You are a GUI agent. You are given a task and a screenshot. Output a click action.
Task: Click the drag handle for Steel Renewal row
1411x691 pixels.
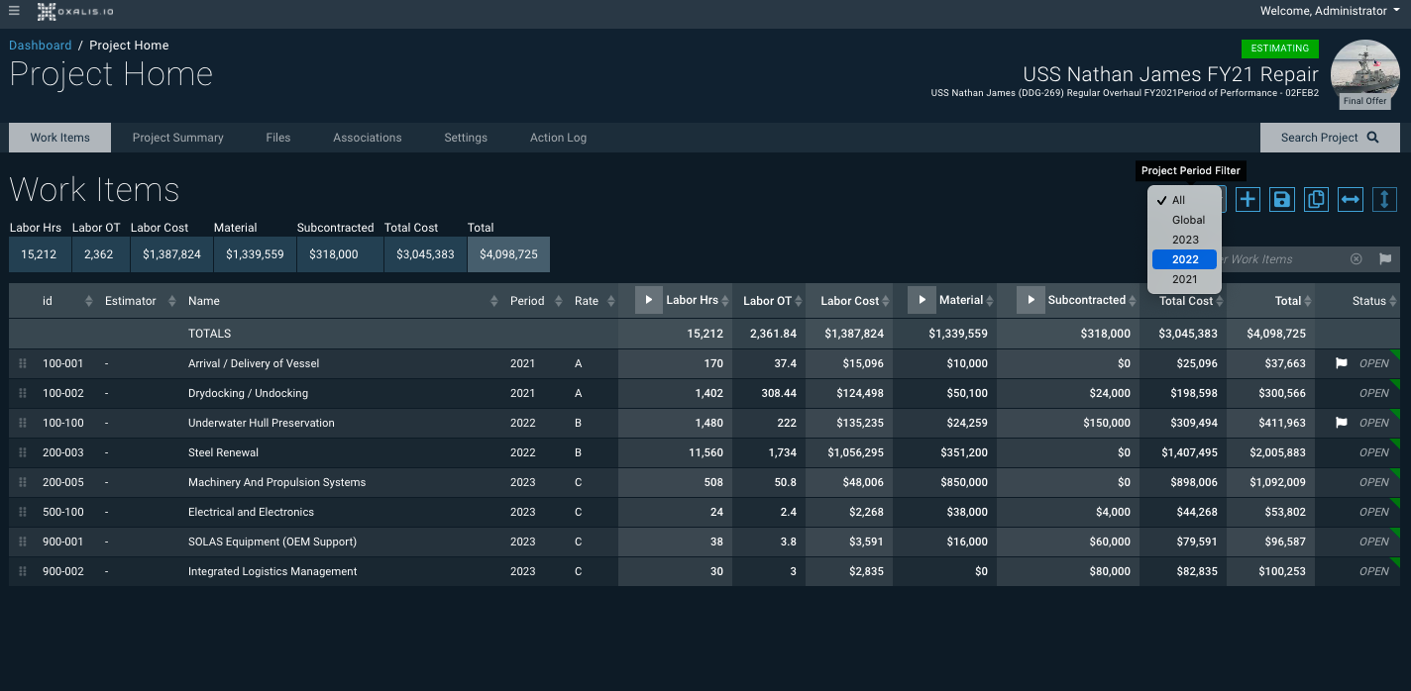click(x=23, y=452)
